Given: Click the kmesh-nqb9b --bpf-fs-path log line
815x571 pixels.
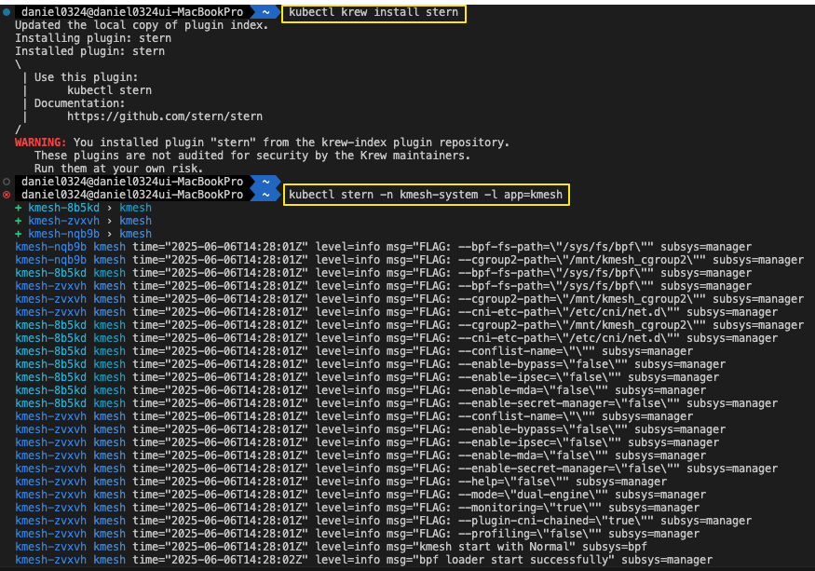Looking at the screenshot, I should tap(383, 247).
